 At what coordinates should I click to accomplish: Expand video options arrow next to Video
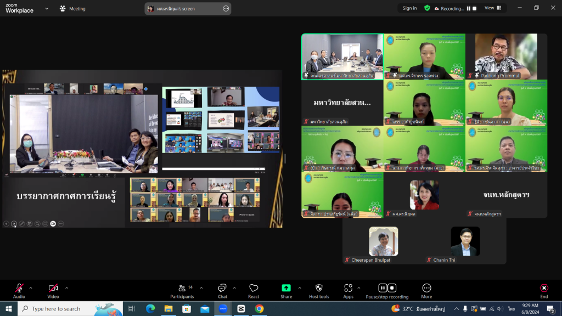click(x=66, y=287)
